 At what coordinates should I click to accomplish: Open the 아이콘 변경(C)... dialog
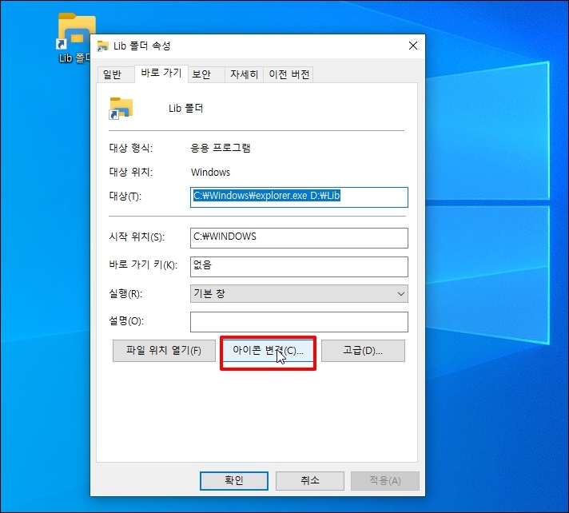point(269,351)
